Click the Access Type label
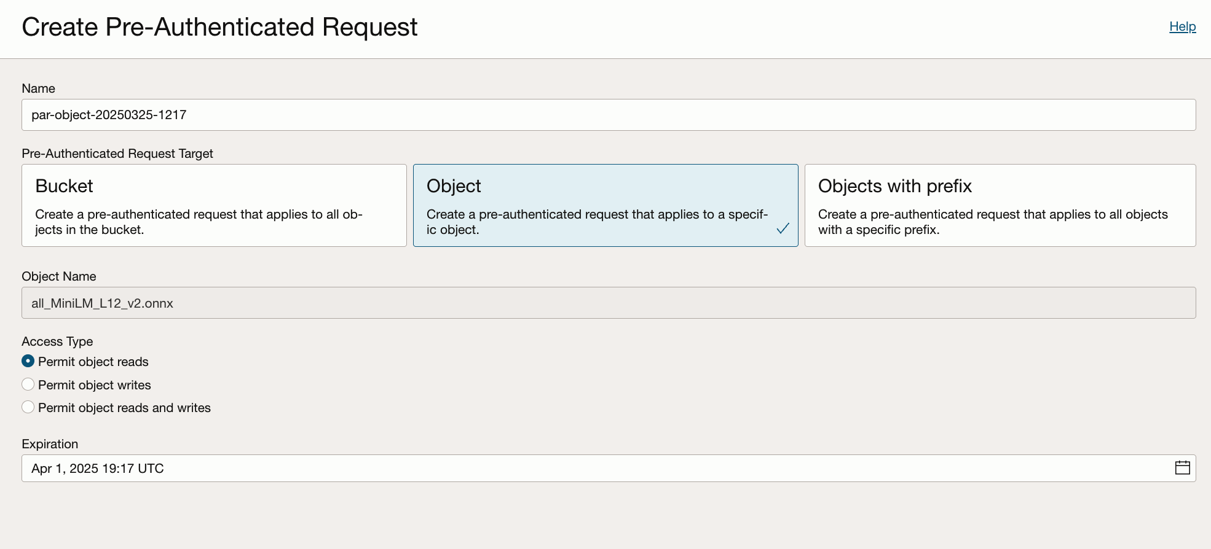The width and height of the screenshot is (1211, 549). click(x=57, y=341)
